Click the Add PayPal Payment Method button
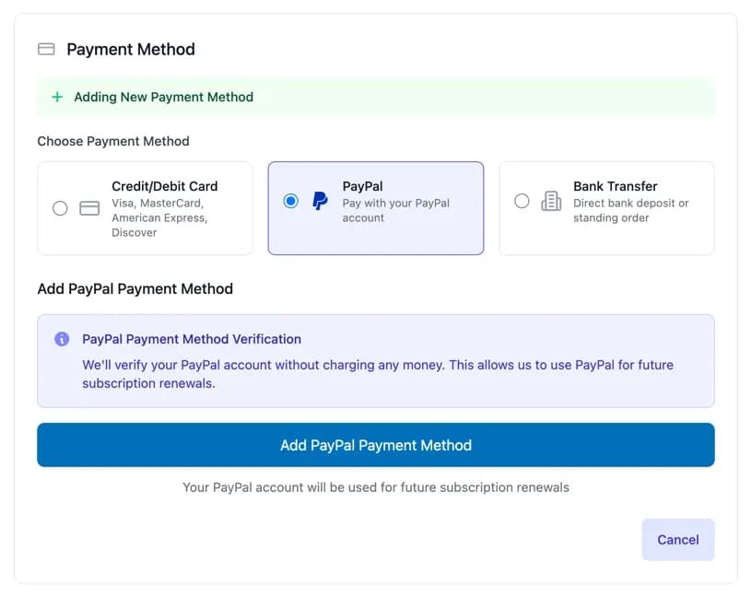 tap(376, 445)
